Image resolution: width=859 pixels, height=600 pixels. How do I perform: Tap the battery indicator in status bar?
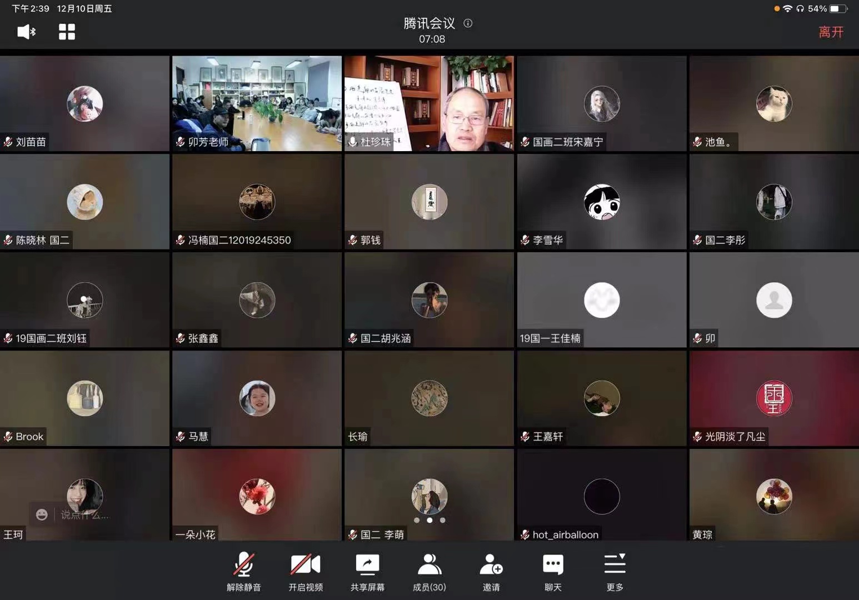[x=838, y=8]
